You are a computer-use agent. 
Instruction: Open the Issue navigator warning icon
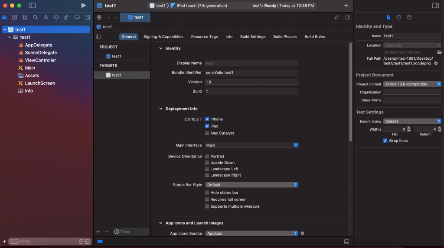click(46, 17)
